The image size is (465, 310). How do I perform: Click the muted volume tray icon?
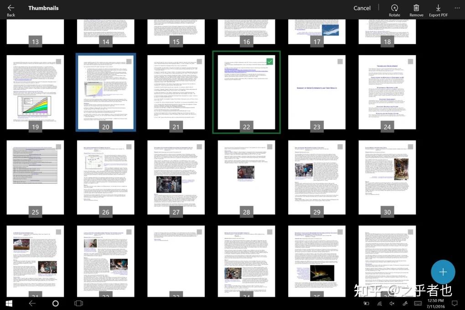pos(392,304)
